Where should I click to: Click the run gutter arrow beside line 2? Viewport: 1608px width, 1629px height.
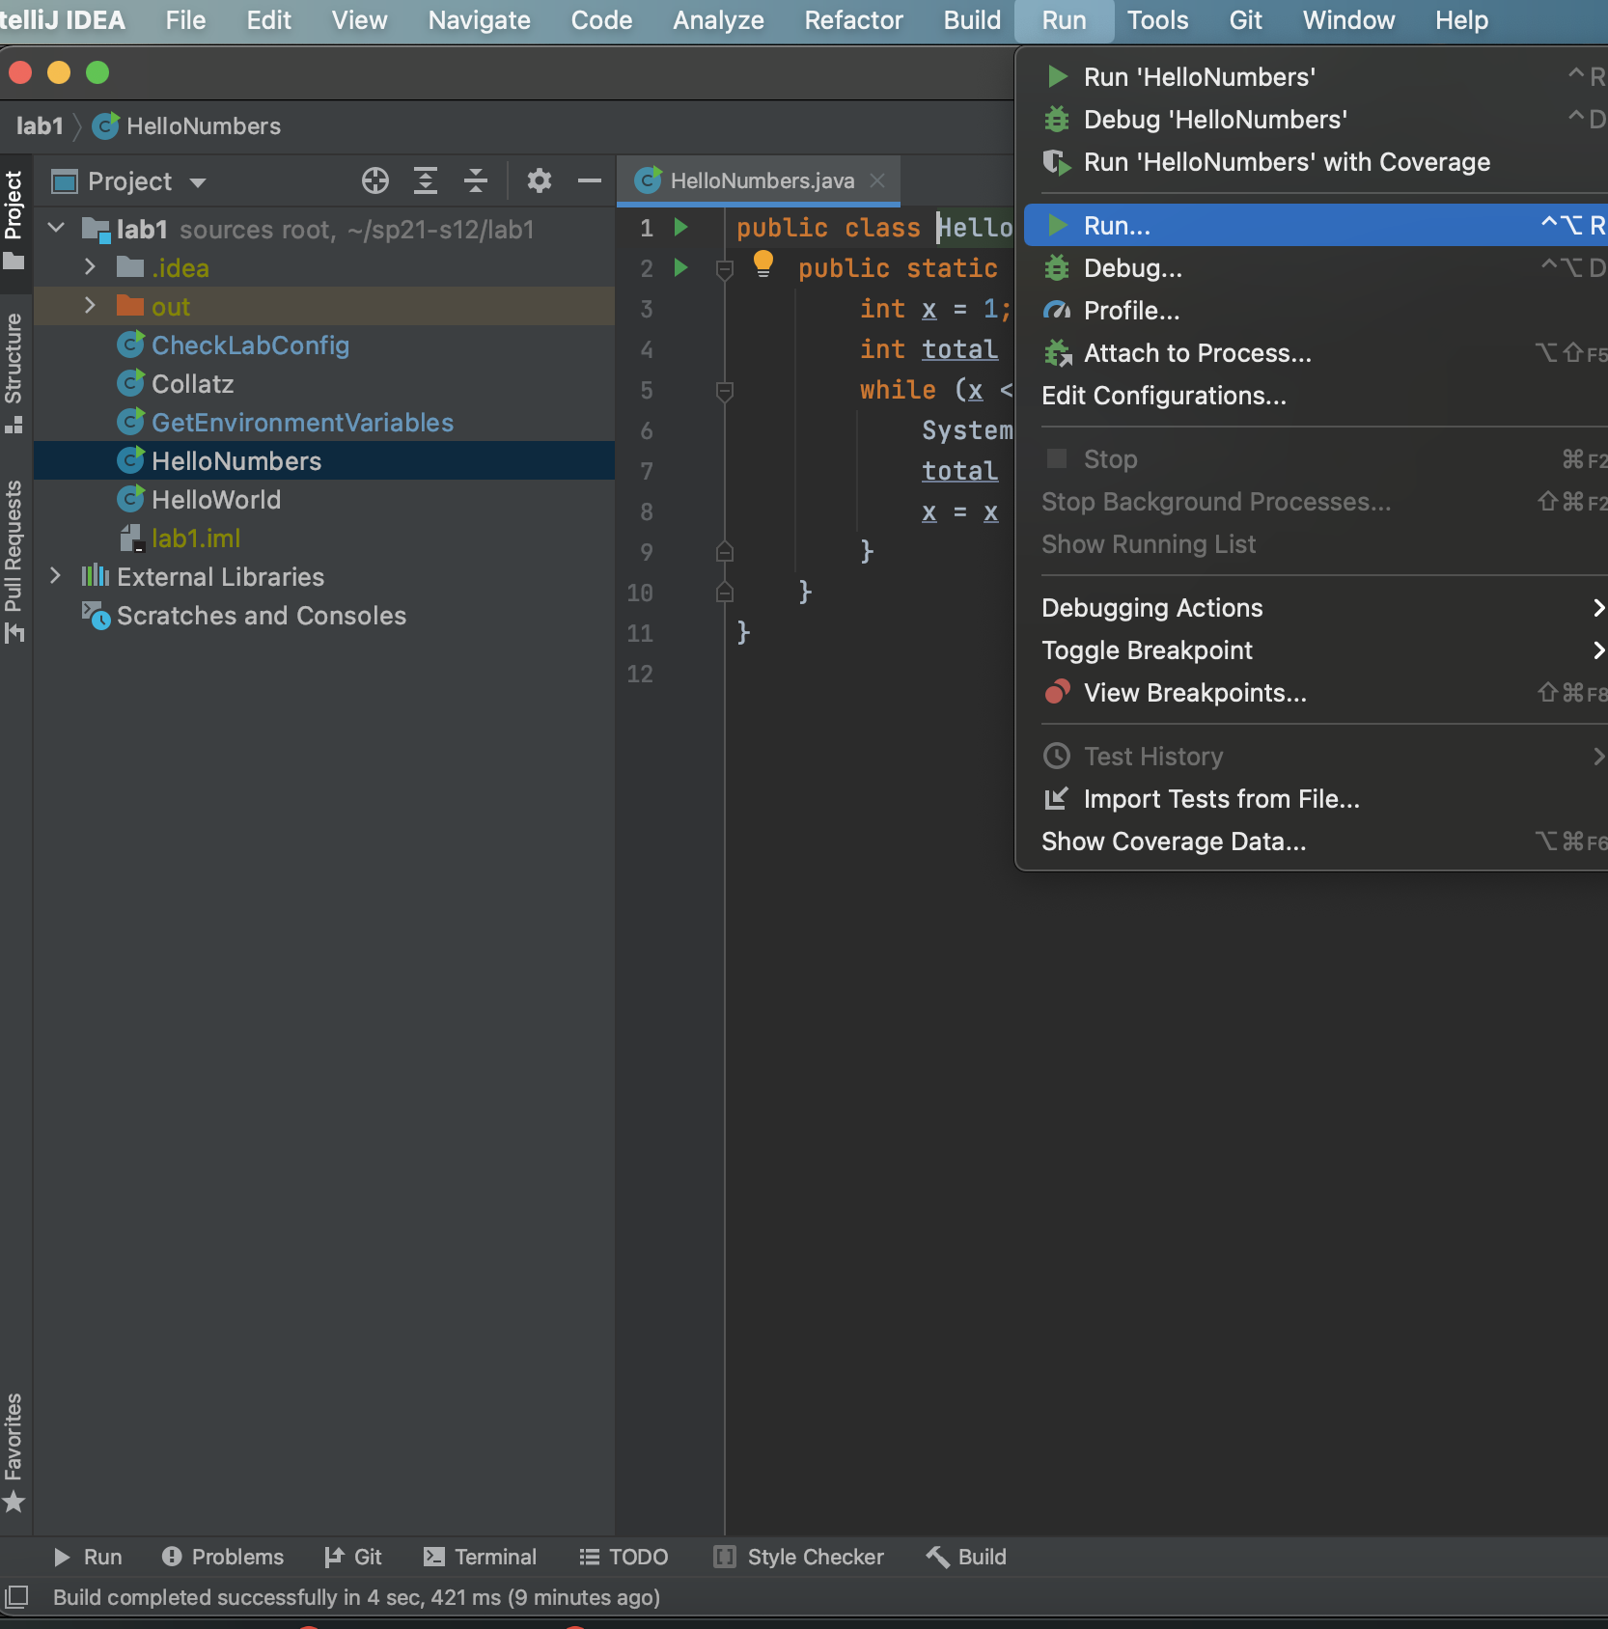coord(680,268)
